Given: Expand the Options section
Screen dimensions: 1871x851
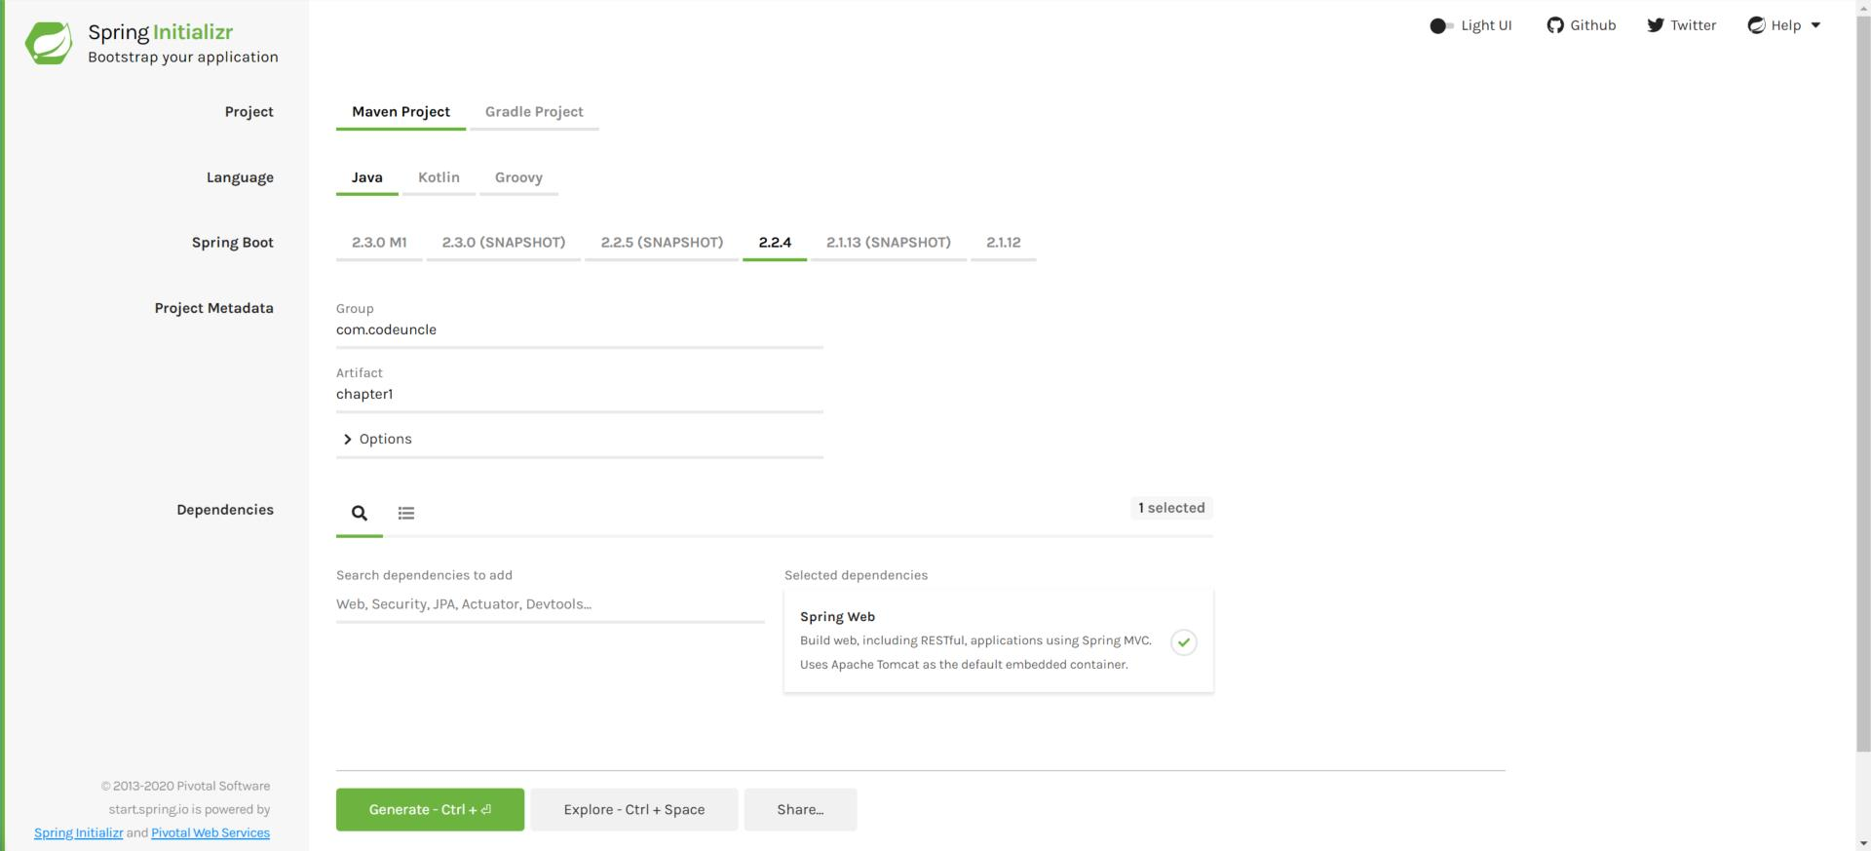Looking at the screenshot, I should [x=376, y=440].
